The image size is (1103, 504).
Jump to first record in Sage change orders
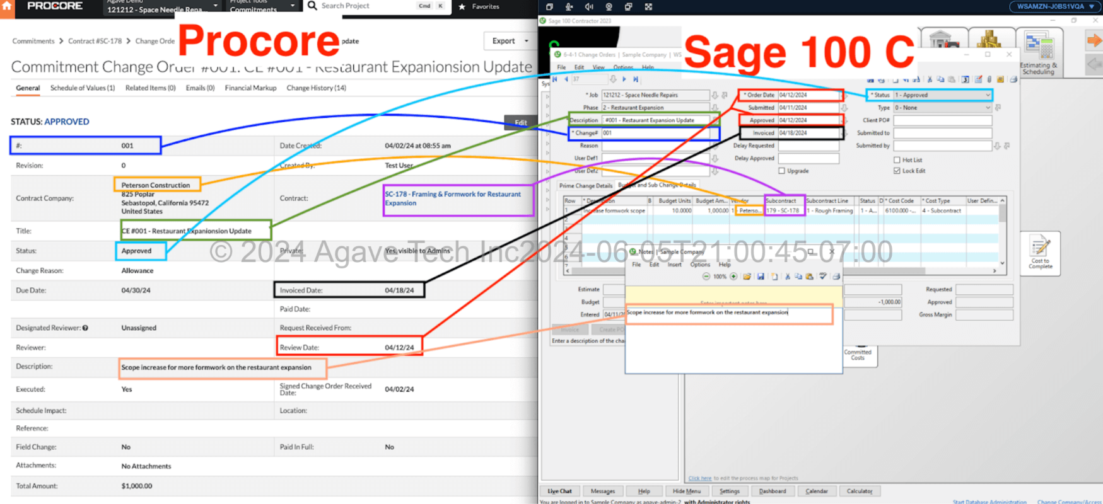(x=555, y=79)
